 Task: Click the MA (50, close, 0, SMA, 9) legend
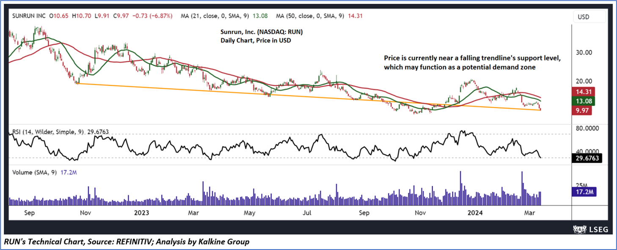pos(311,16)
